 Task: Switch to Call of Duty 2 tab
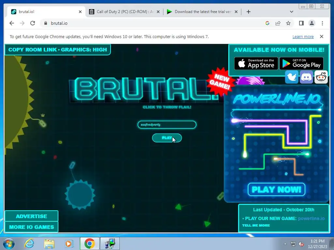(x=124, y=12)
